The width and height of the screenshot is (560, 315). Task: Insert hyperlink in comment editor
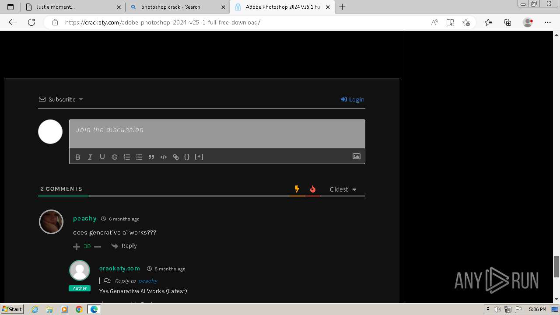pyautogui.click(x=176, y=157)
